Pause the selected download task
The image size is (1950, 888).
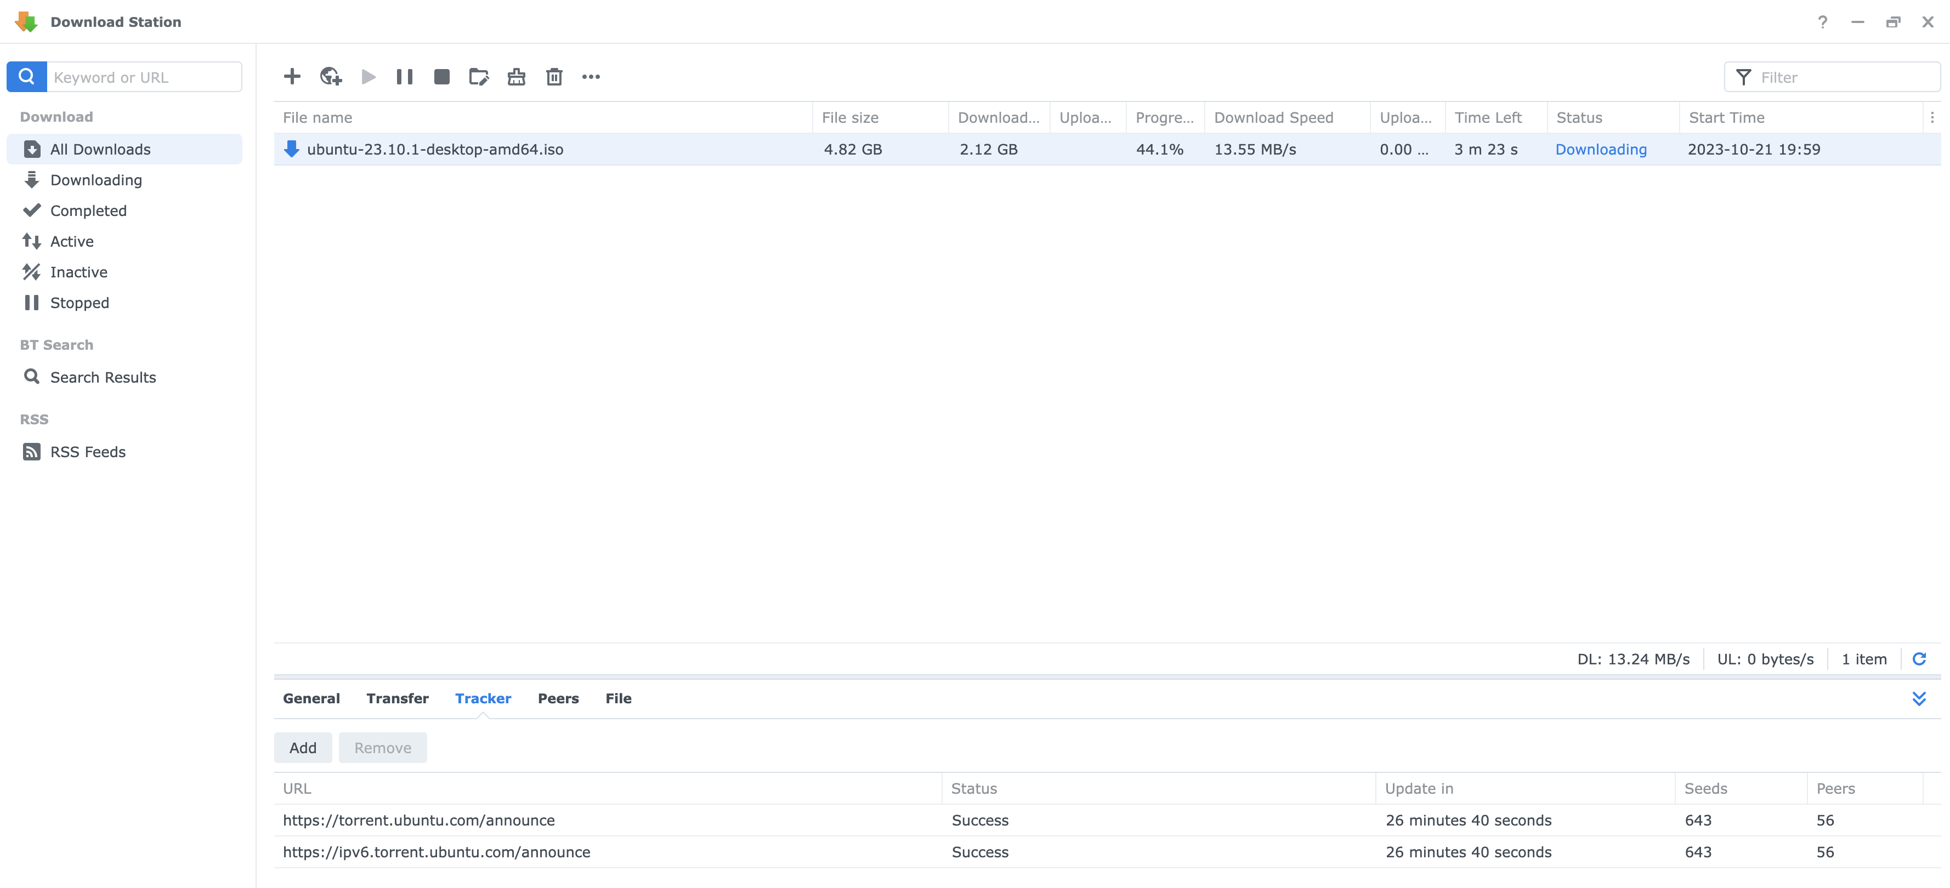405,76
